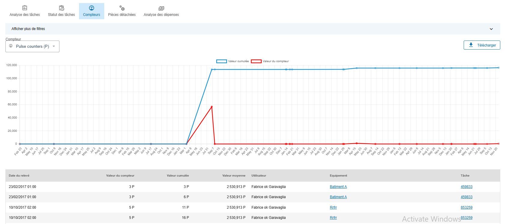Click the red peak point on the chart

pos(212,107)
